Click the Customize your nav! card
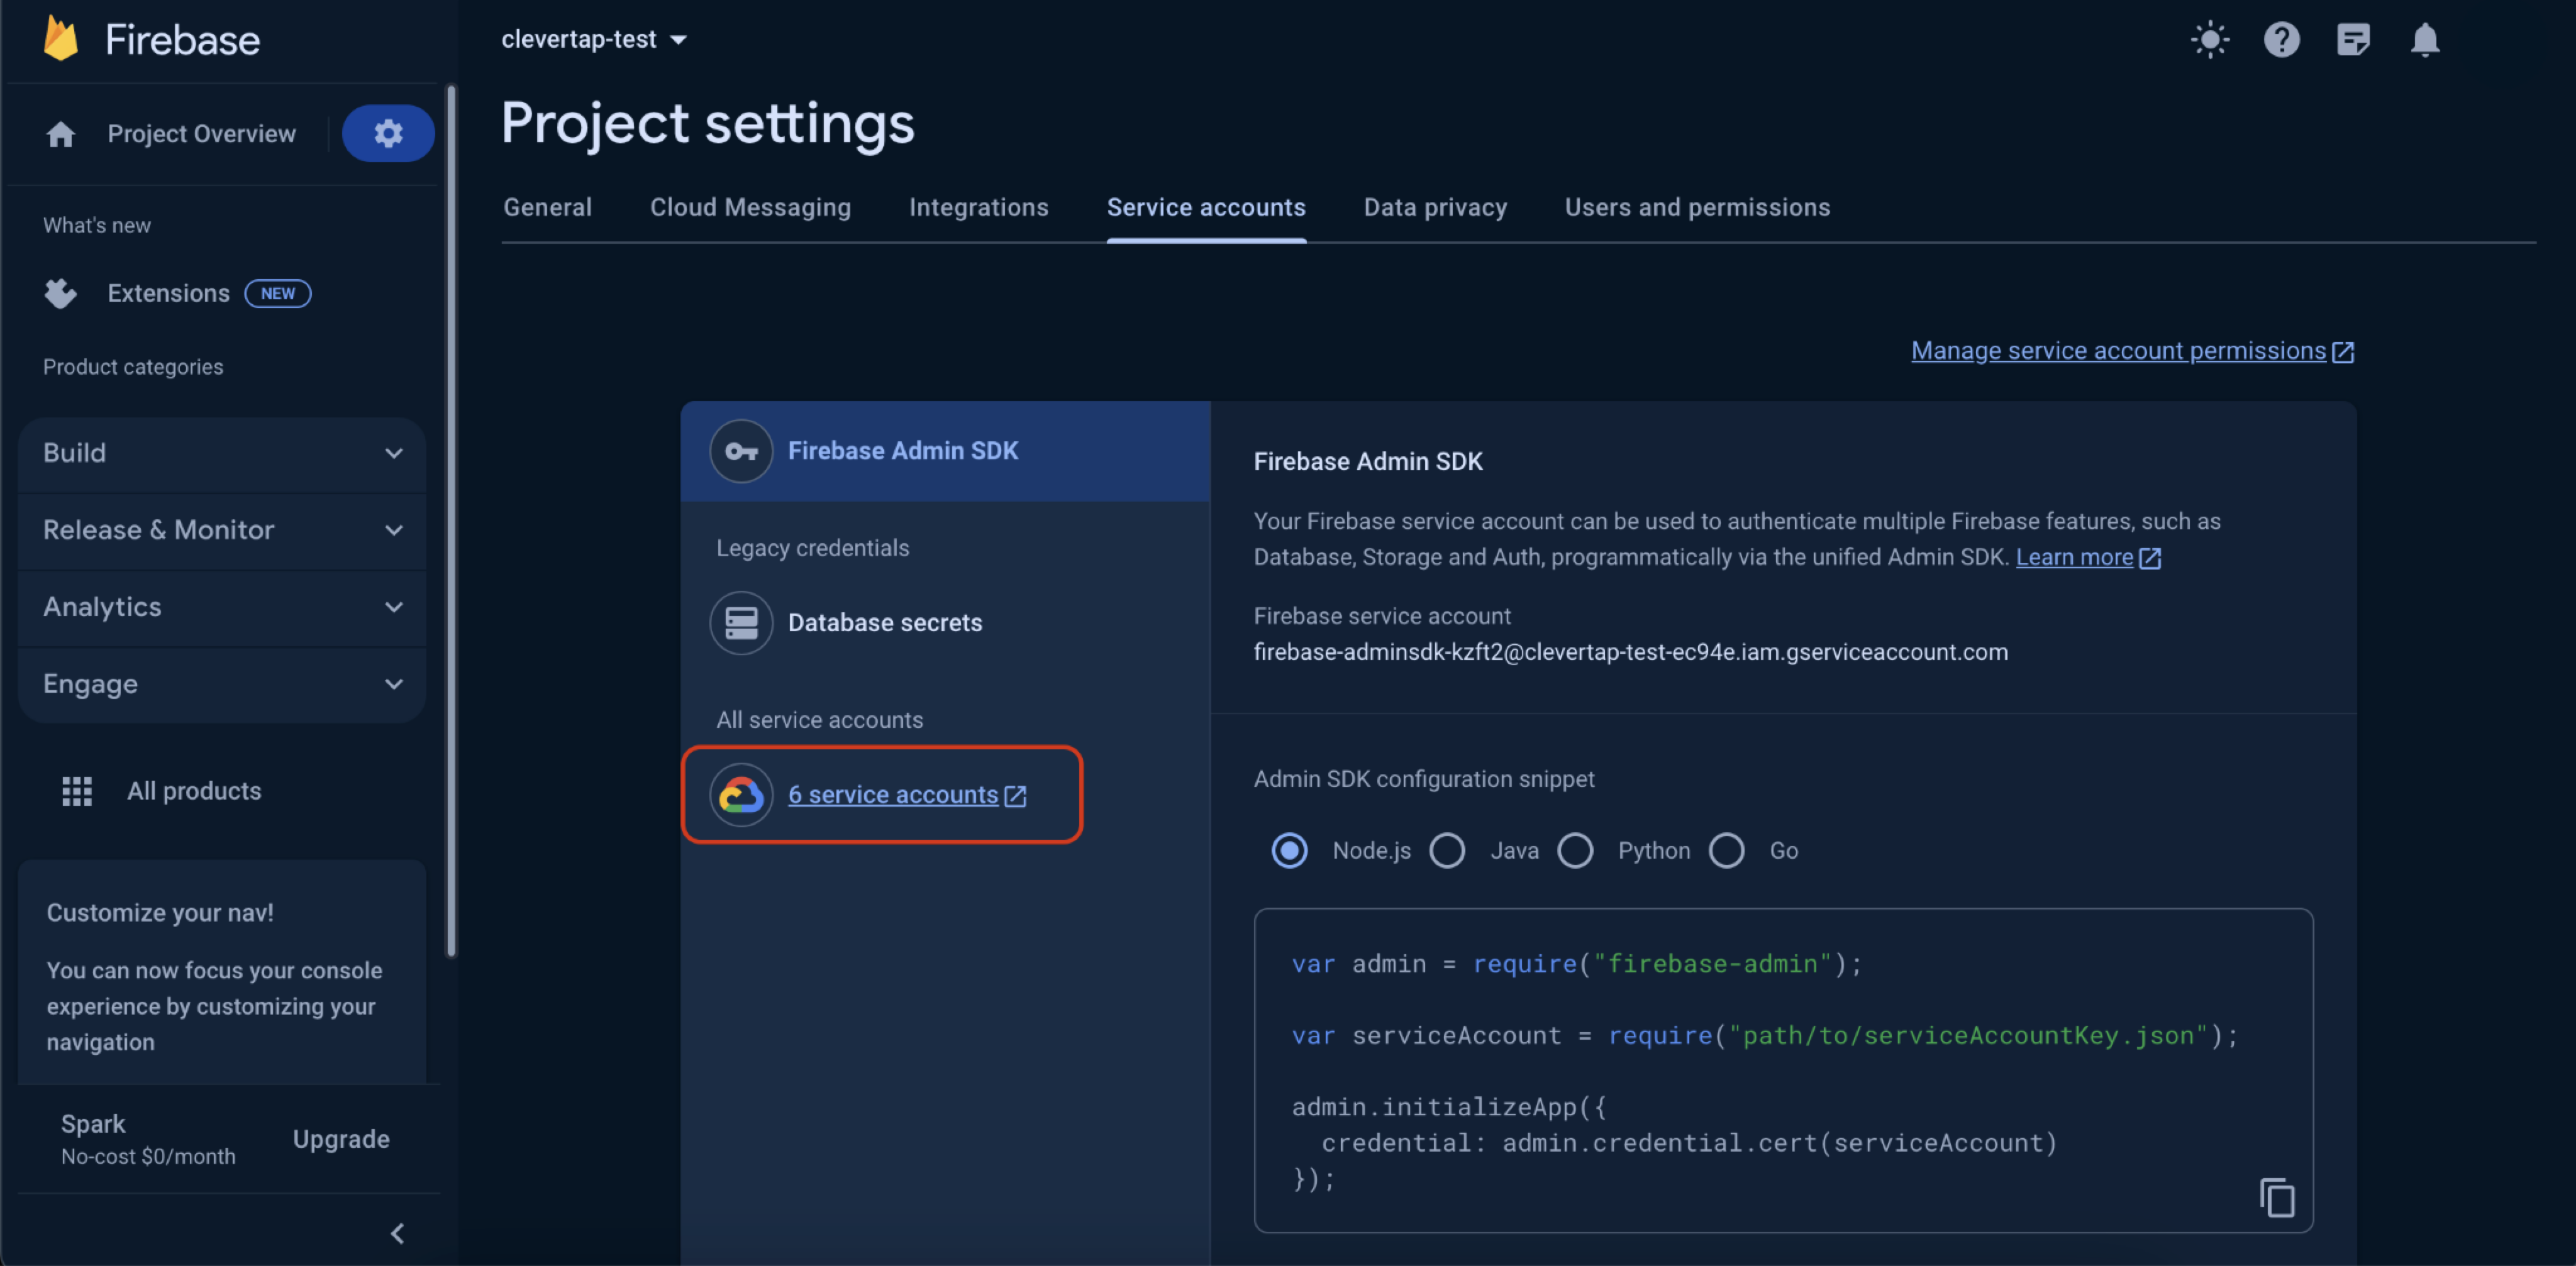2576x1266 pixels. pos(222,971)
